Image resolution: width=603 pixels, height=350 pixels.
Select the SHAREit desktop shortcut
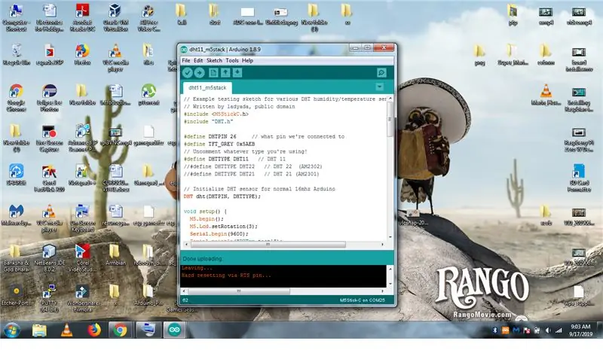(x=16, y=175)
